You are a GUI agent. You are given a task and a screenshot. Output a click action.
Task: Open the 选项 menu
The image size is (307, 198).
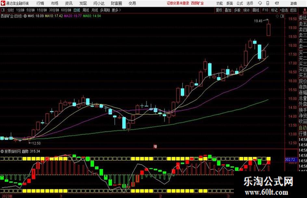250,3
